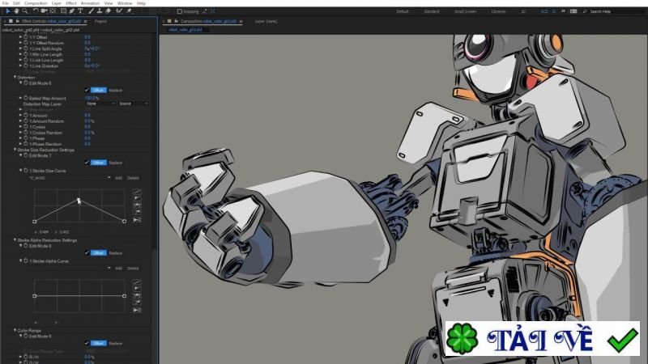Toggle checkbox under Edit Mode 8

coord(87,252)
